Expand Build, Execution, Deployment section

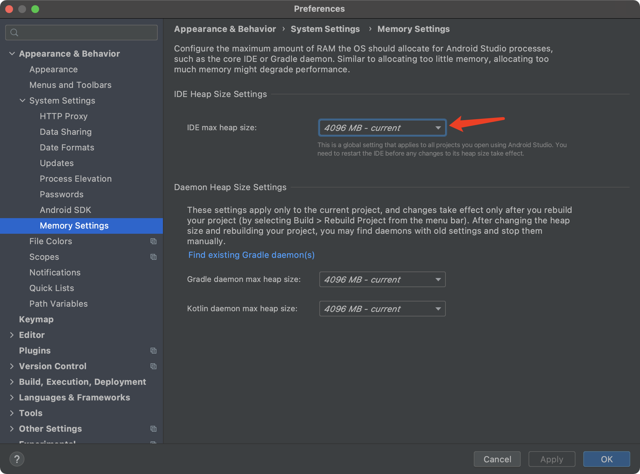12,382
